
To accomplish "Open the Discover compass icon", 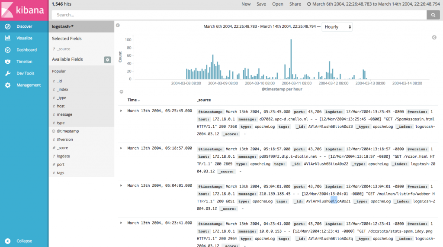I will tap(8, 26).
